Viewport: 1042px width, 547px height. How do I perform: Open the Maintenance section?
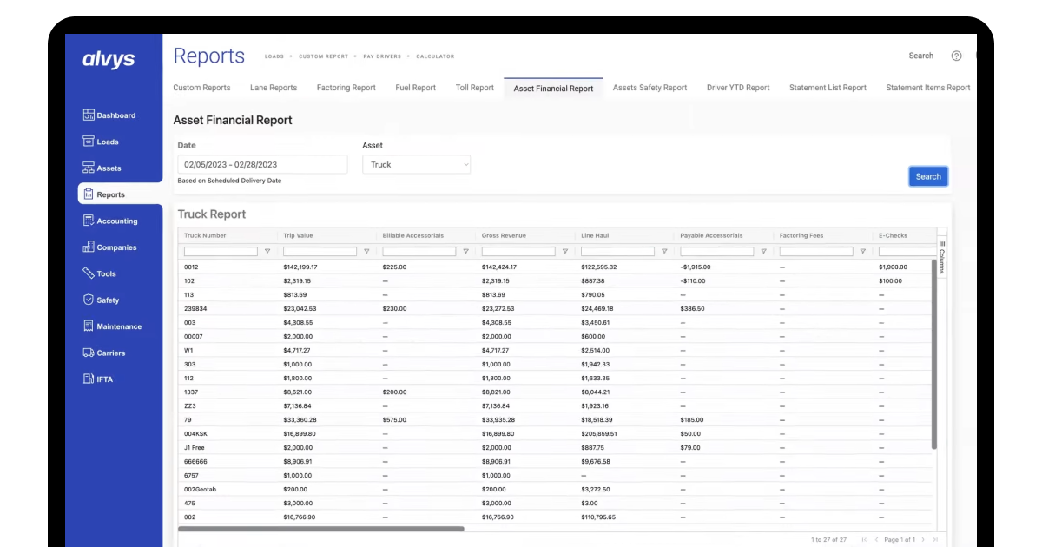coord(112,326)
